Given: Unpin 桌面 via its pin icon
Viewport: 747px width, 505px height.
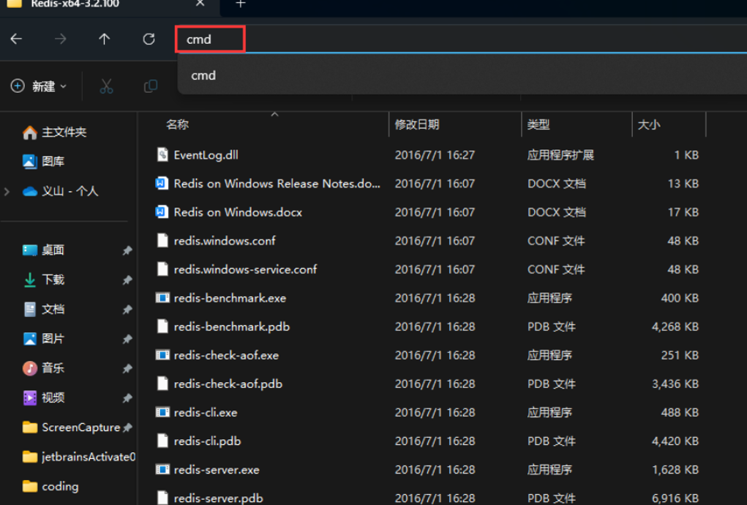Looking at the screenshot, I should (x=127, y=250).
